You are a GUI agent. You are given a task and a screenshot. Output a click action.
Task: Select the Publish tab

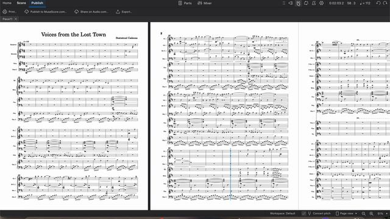37,3
